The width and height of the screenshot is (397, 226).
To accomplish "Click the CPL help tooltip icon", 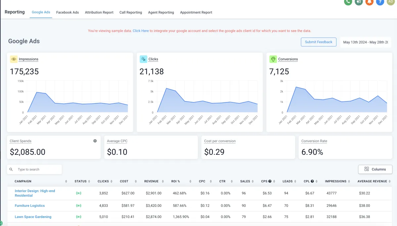I will [x=312, y=181].
